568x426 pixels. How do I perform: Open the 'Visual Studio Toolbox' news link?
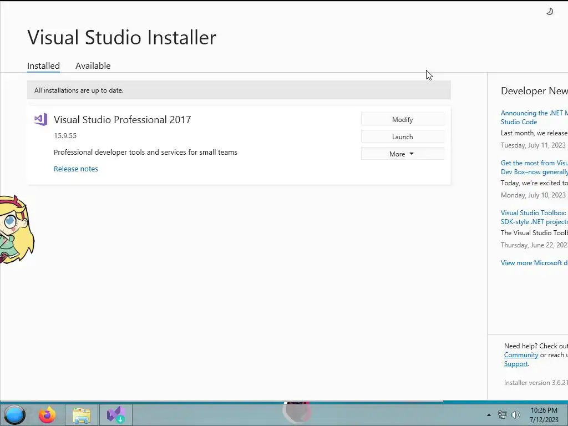(x=534, y=217)
